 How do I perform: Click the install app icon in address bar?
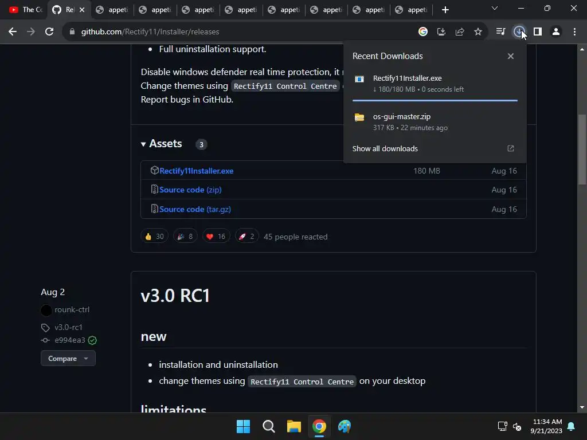[441, 32]
